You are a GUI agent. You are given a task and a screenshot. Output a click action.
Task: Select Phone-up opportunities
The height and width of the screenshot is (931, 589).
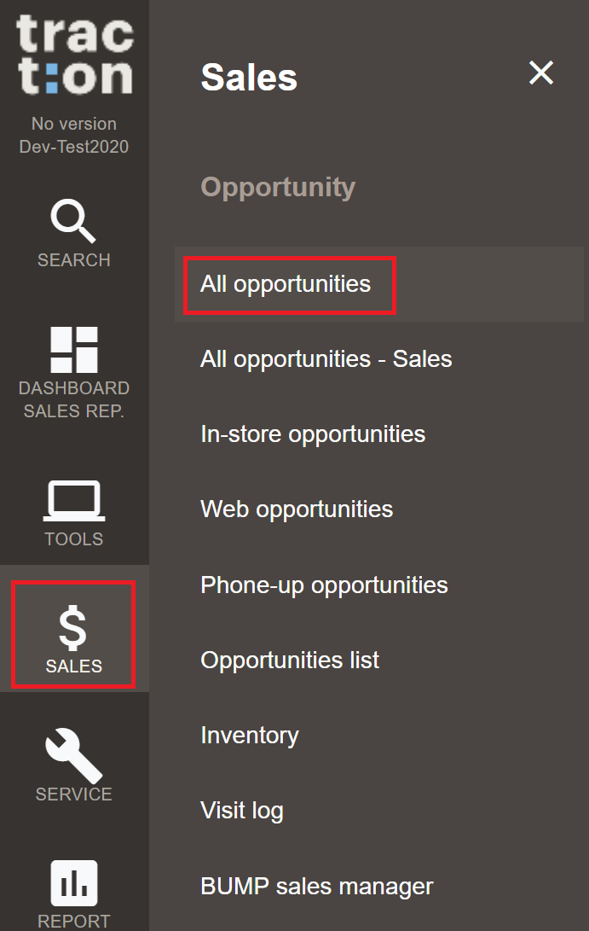pyautogui.click(x=324, y=585)
